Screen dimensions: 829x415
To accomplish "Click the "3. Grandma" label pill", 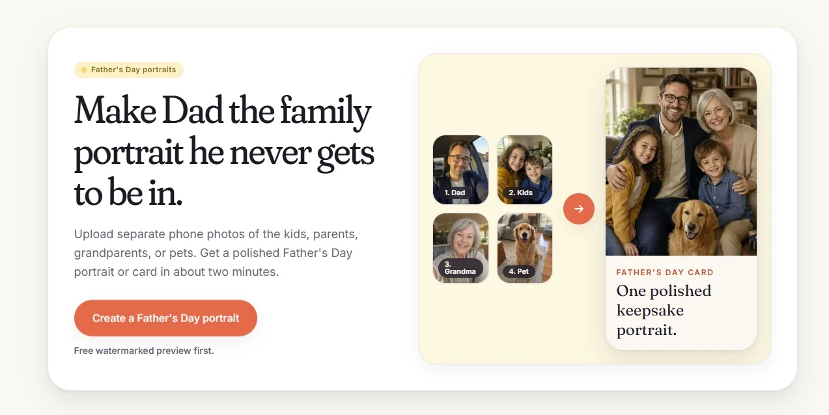I will click(460, 268).
